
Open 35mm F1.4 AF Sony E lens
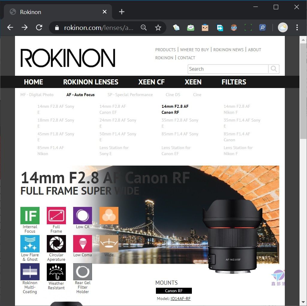(242, 123)
